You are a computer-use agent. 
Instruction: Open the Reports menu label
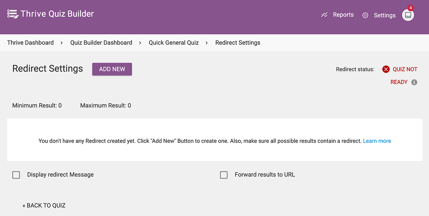pyautogui.click(x=343, y=15)
